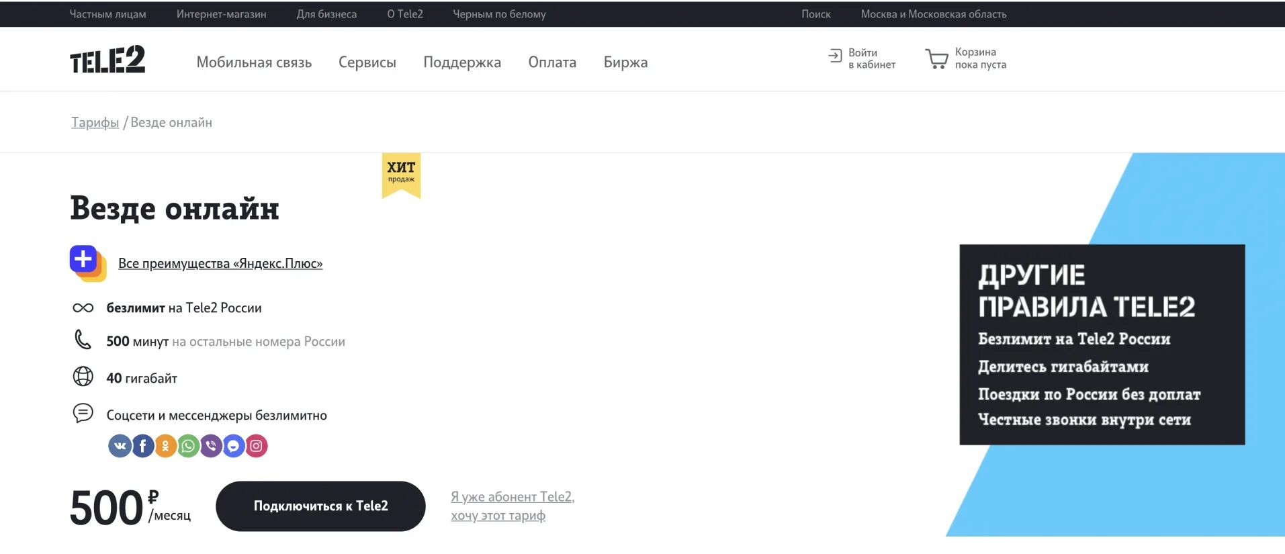Click text 40 гигабайт
The height and width of the screenshot is (554, 1285).
pyautogui.click(x=142, y=378)
